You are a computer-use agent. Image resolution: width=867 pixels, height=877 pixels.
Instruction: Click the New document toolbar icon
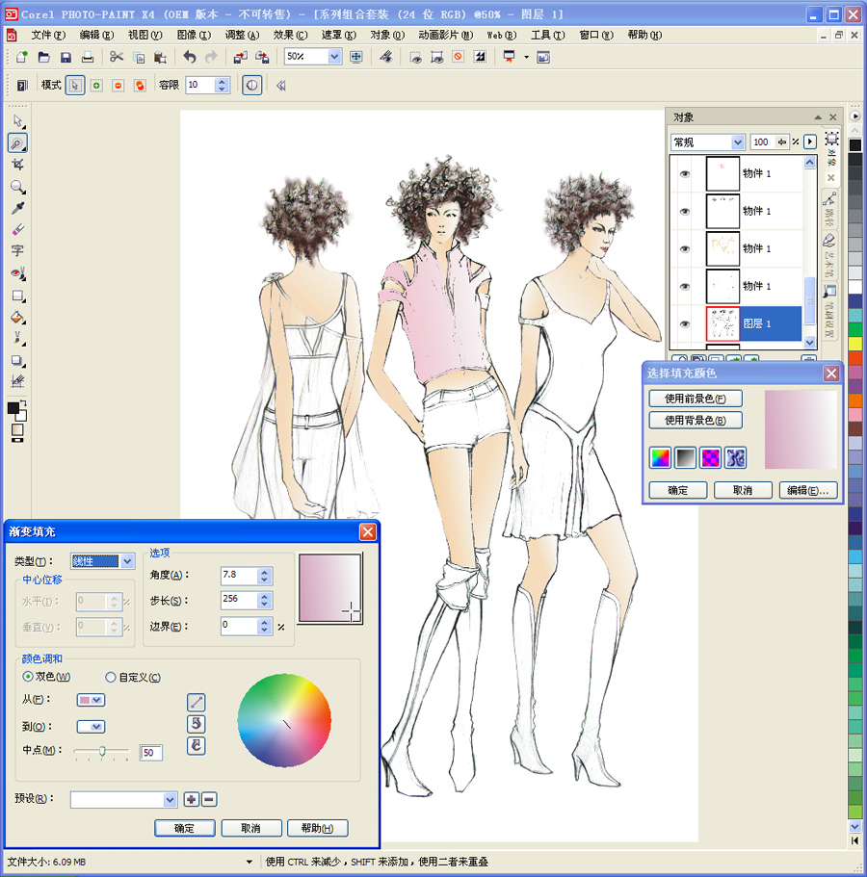point(22,57)
